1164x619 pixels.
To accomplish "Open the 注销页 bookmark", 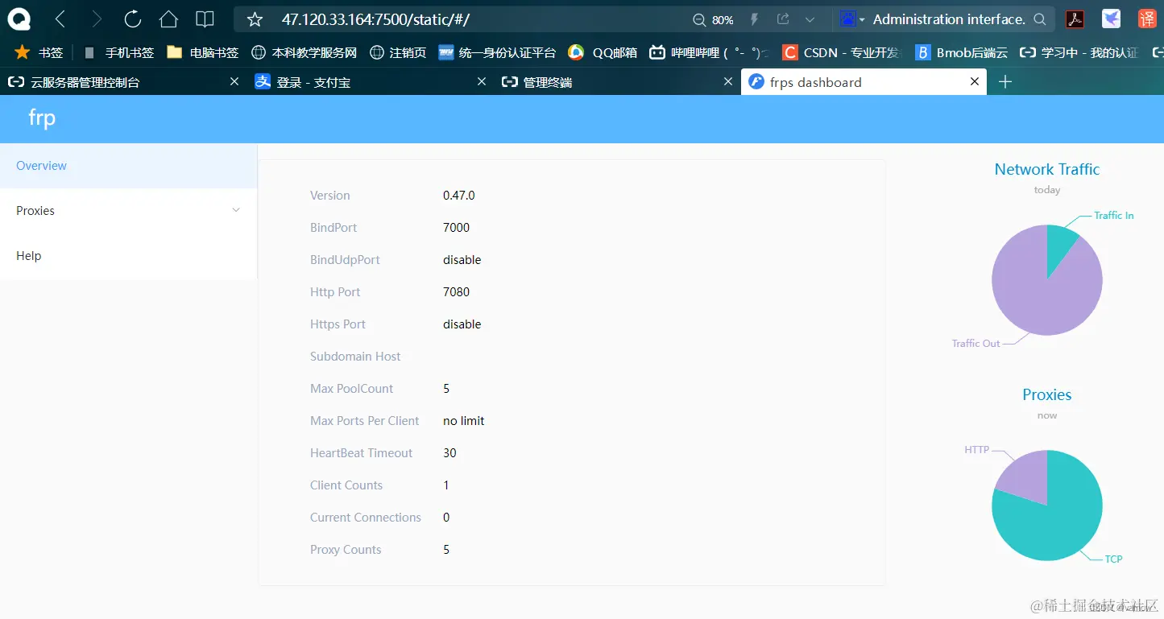I will (x=398, y=52).
